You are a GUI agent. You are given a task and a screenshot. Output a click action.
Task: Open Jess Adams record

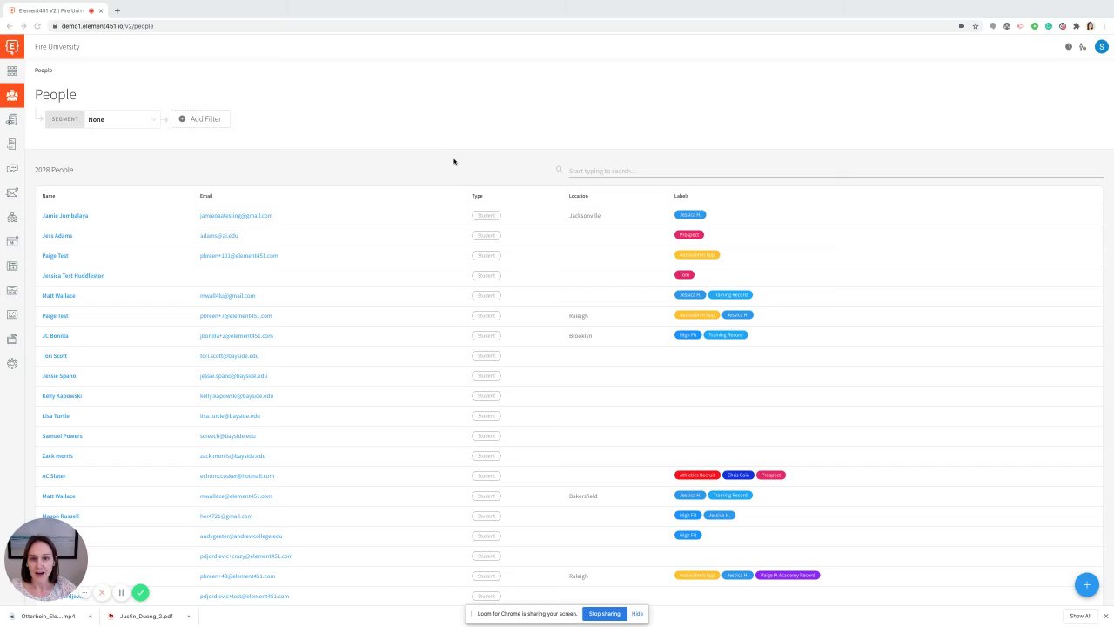click(x=57, y=236)
